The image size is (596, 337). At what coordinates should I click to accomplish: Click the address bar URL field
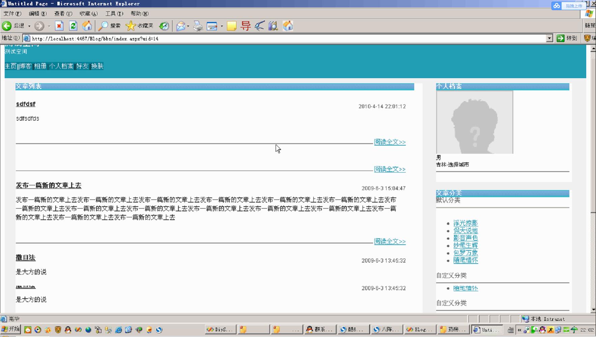tap(288, 38)
